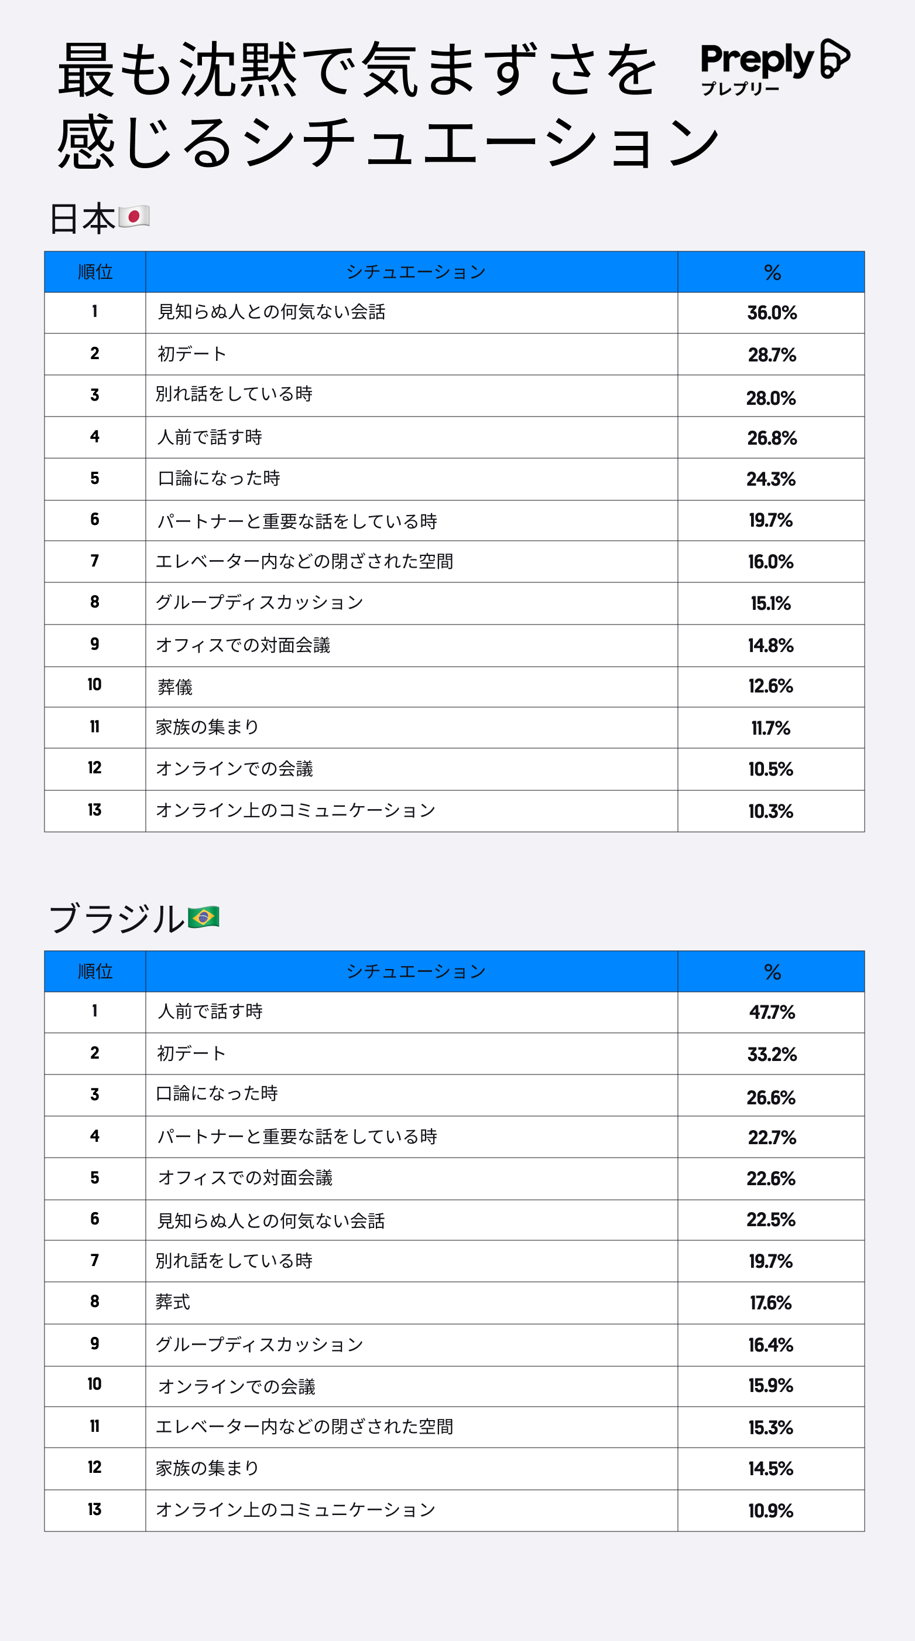Viewport: 915px width, 1641px height.
Task: Click the Japan flag icon
Action: point(133,217)
